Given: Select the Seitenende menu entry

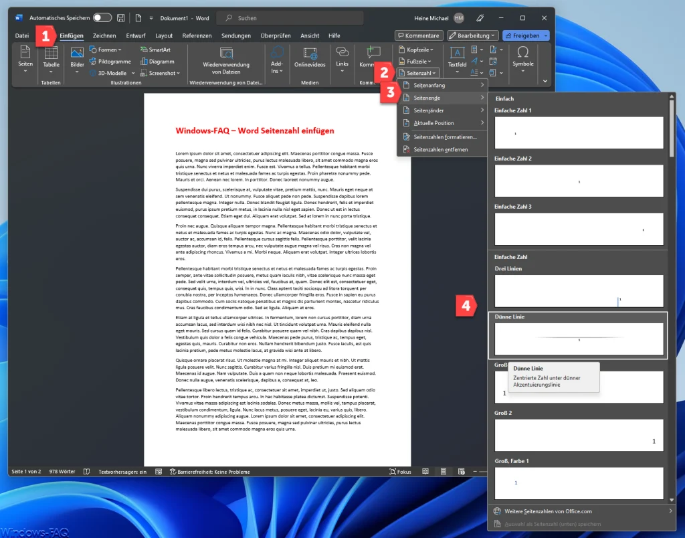Looking at the screenshot, I should (444, 98).
